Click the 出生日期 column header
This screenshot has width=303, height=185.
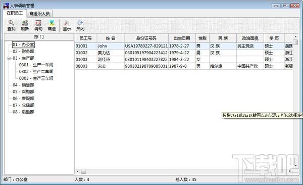point(182,38)
